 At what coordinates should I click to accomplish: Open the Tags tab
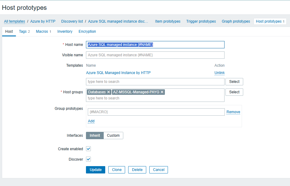pos(24,32)
